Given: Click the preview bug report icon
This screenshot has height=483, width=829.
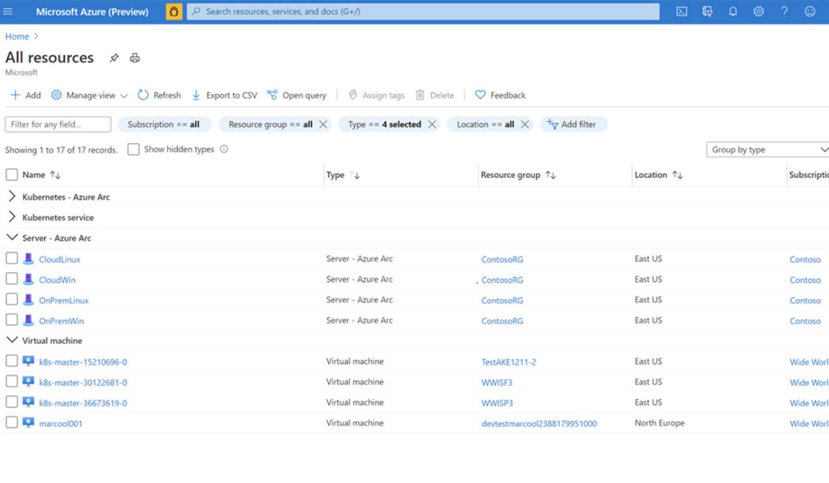Looking at the screenshot, I should pos(174,11).
